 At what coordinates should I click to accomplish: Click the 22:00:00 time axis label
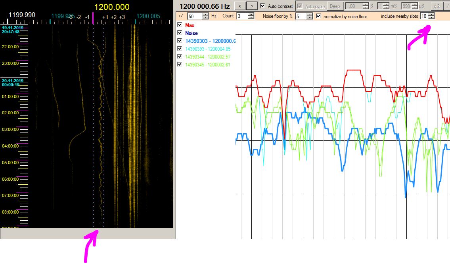[10, 47]
